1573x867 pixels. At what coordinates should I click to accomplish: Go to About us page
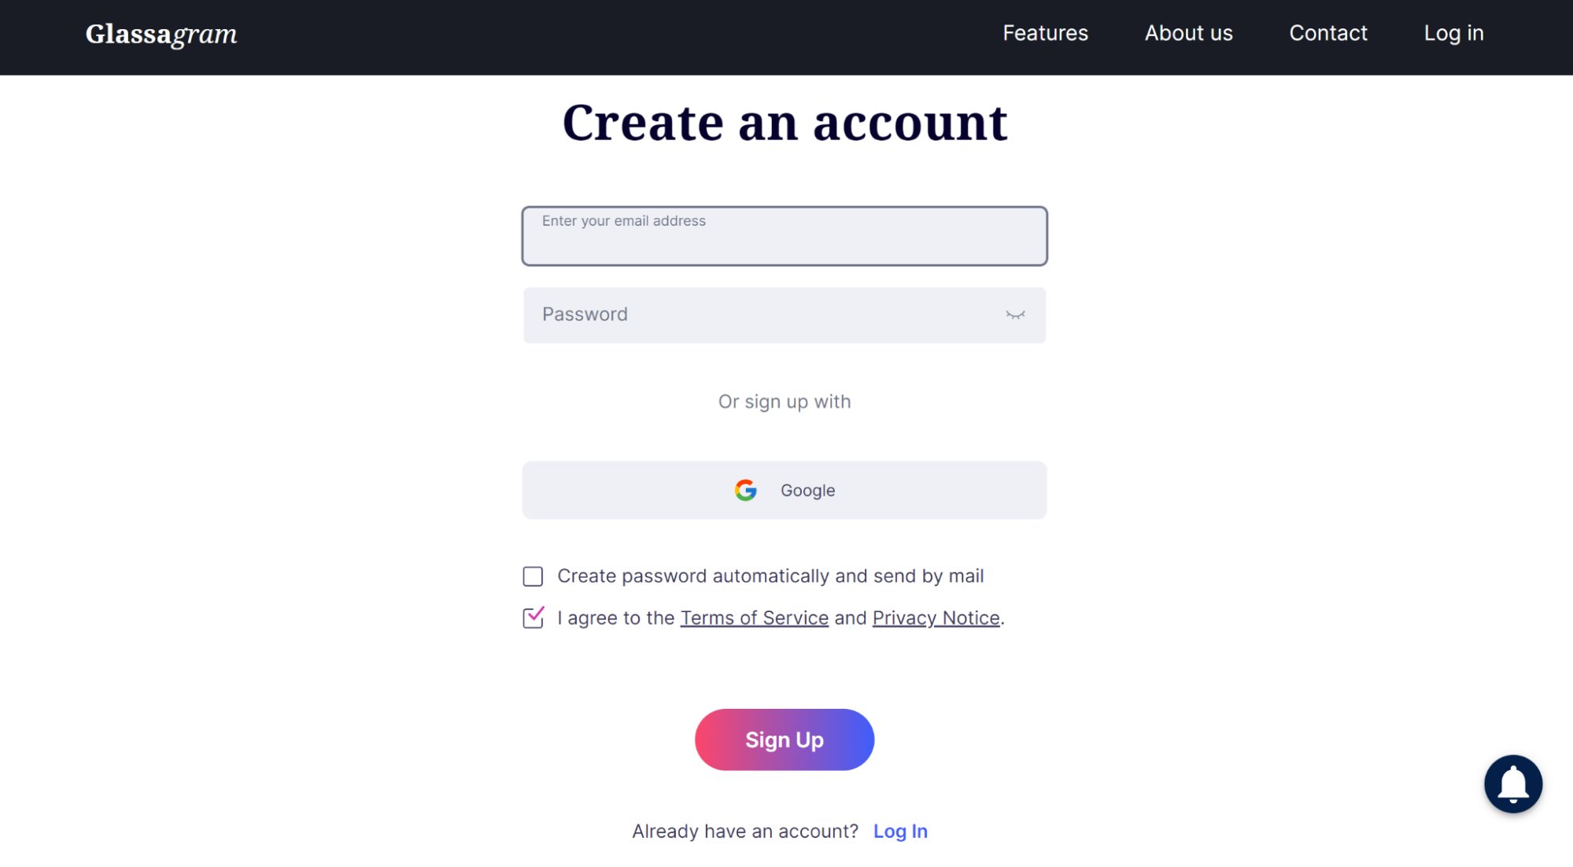tap(1188, 33)
